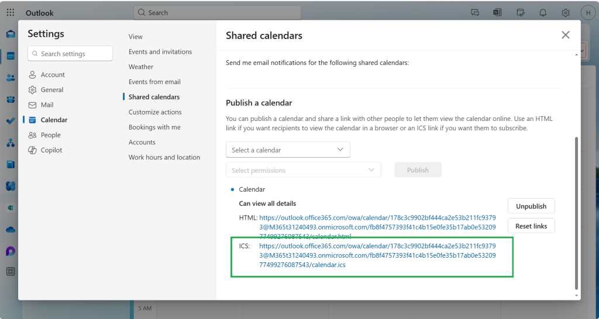Click scrollbar down arrow in Shared calendars
This screenshot has width=599, height=319.
click(x=576, y=296)
